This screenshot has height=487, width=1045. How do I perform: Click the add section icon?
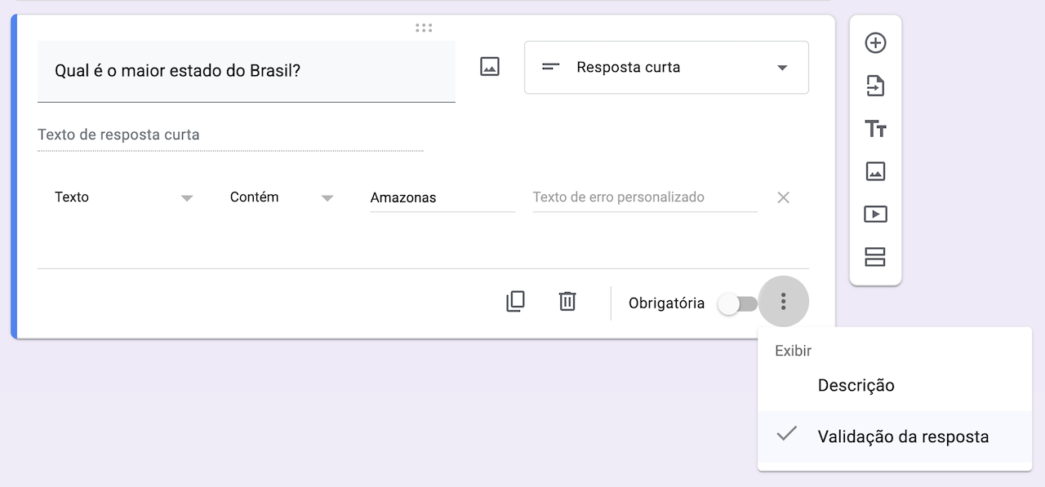pyautogui.click(x=875, y=257)
